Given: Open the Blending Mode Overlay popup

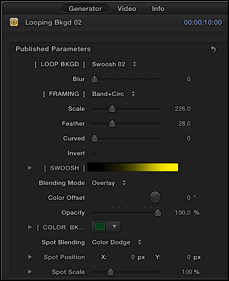Looking at the screenshot, I should click(x=109, y=183).
